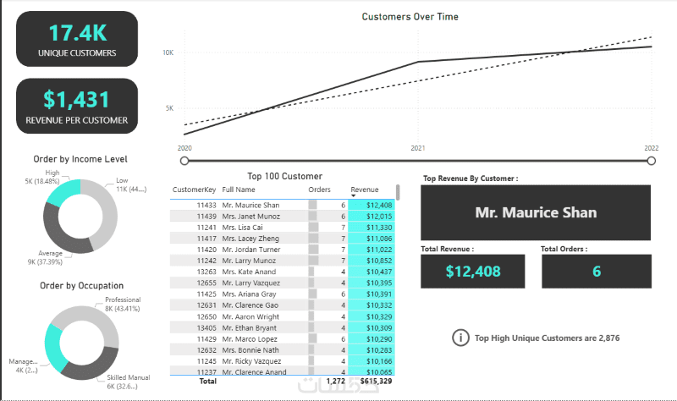Click the Top 100 Customer table scrollbar

(x=398, y=194)
